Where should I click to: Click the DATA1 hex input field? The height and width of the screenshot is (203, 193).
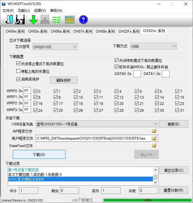166,74
